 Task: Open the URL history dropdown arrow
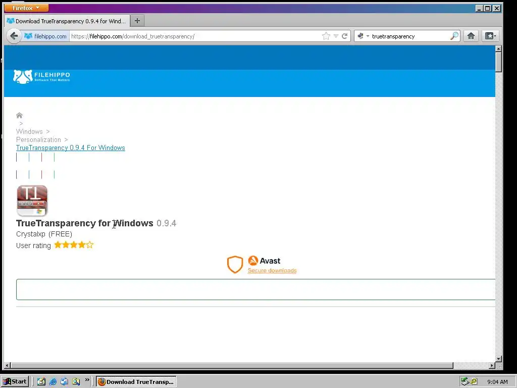[336, 36]
